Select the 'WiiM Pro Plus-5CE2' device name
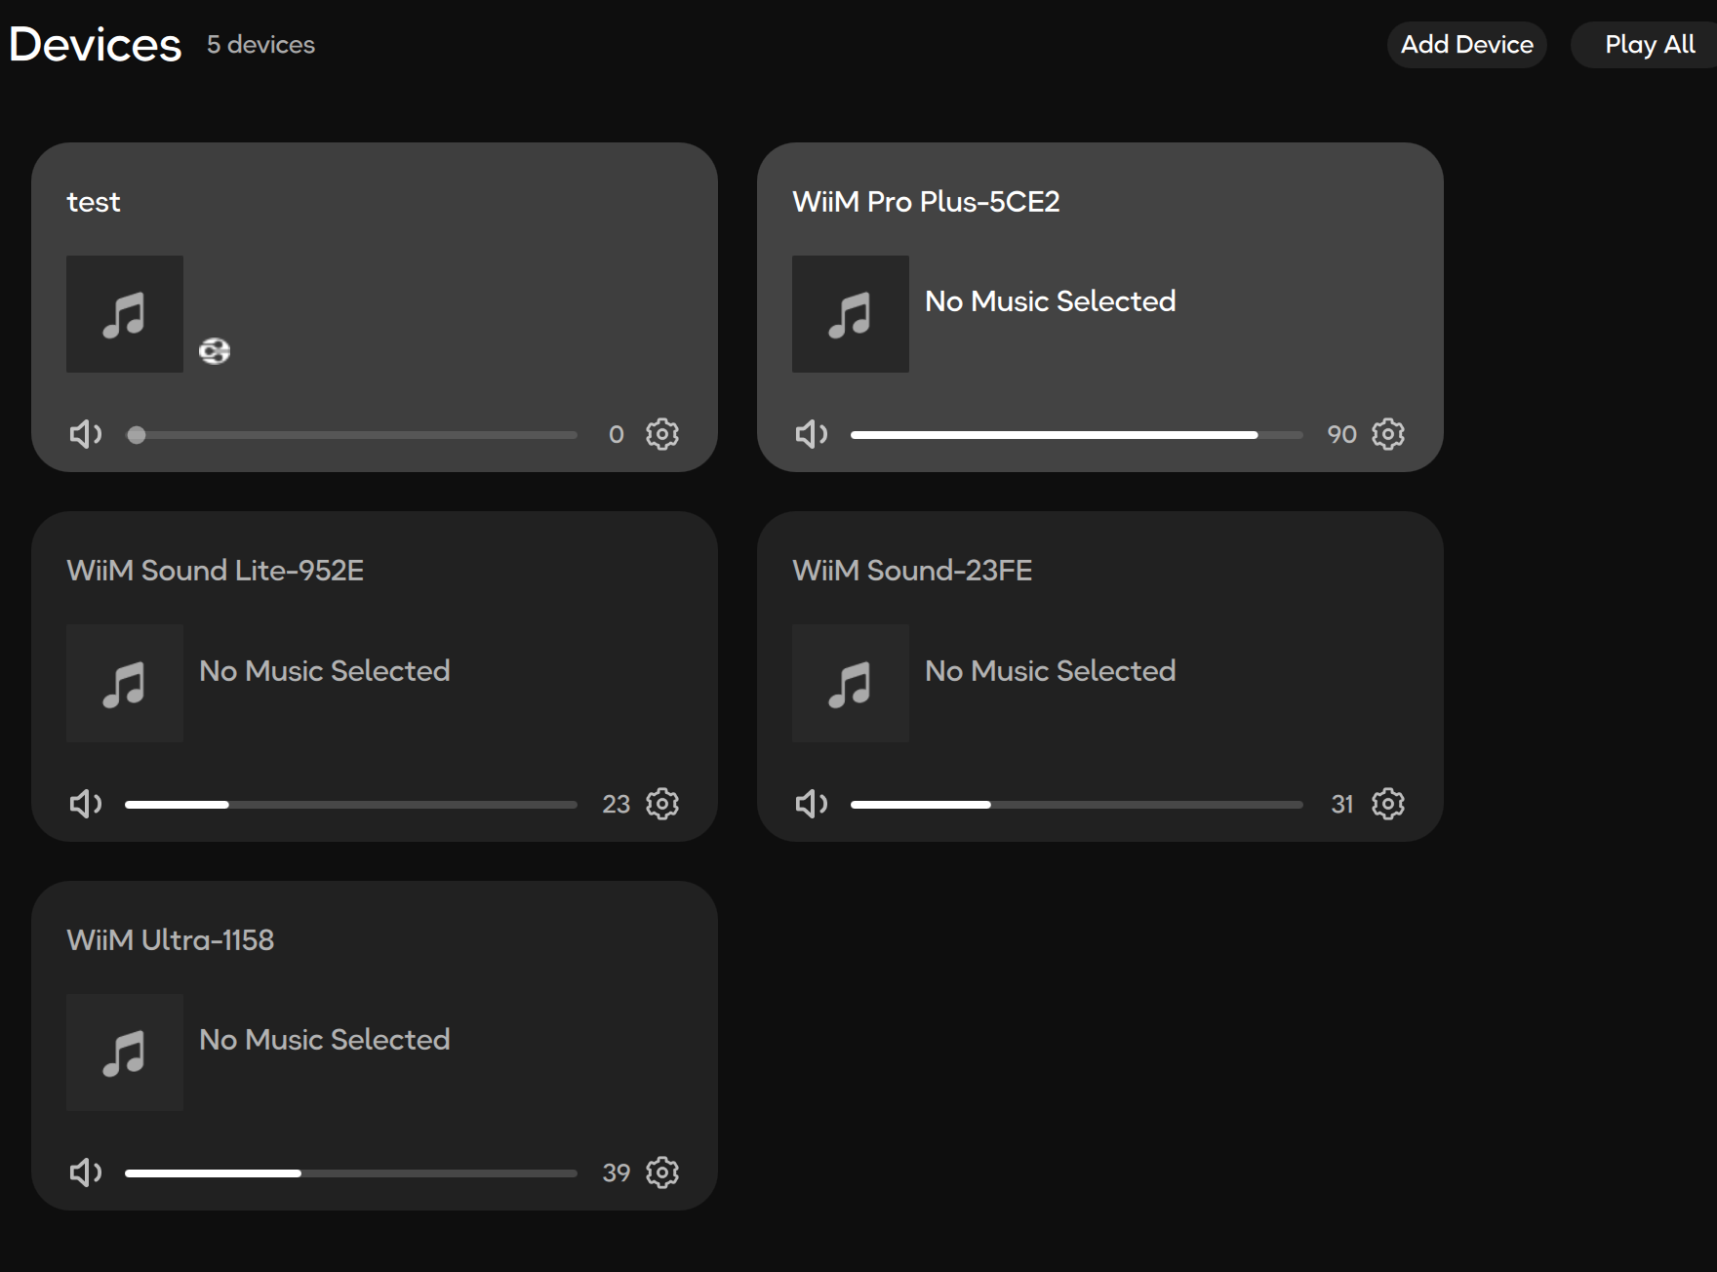 click(x=926, y=202)
